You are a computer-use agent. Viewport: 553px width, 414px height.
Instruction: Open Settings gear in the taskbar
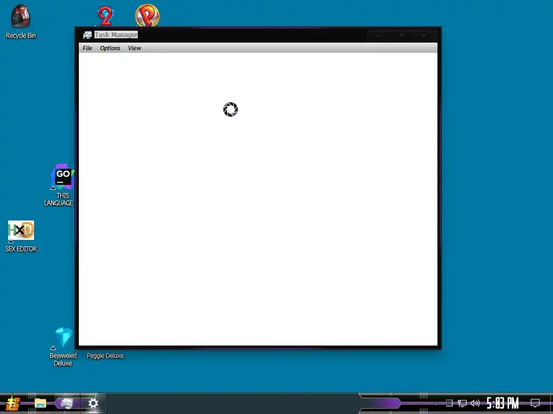[93, 403]
